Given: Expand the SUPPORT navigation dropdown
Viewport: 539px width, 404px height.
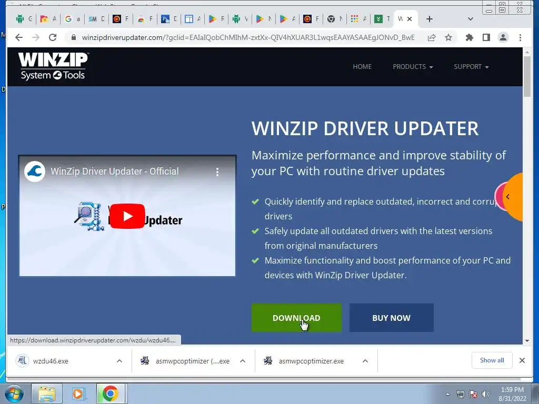Looking at the screenshot, I should click(x=471, y=67).
